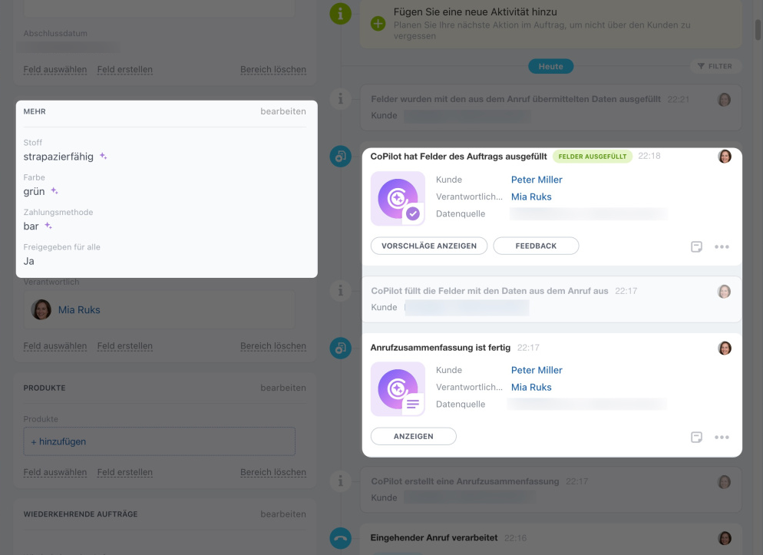Click AI sparkle icon next to grün

54,191
